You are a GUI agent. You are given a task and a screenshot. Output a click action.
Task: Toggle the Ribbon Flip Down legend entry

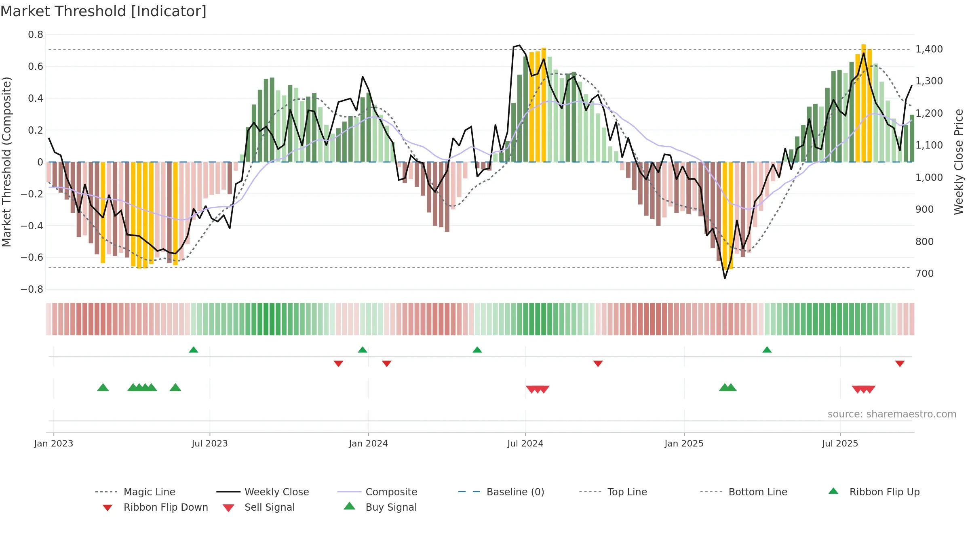click(x=155, y=507)
